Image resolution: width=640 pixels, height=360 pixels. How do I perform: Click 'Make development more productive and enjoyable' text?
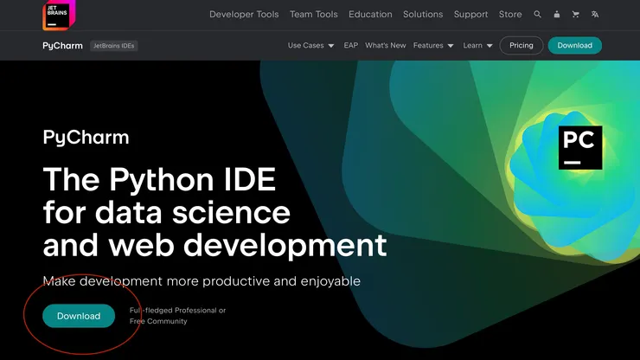point(202,281)
